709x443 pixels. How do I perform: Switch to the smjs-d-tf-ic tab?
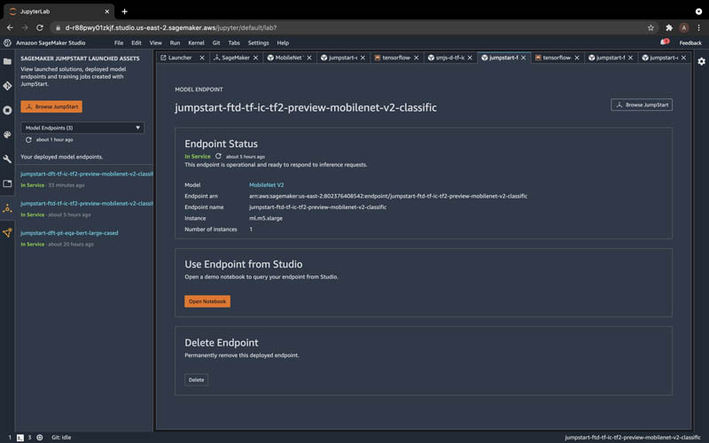(449, 58)
